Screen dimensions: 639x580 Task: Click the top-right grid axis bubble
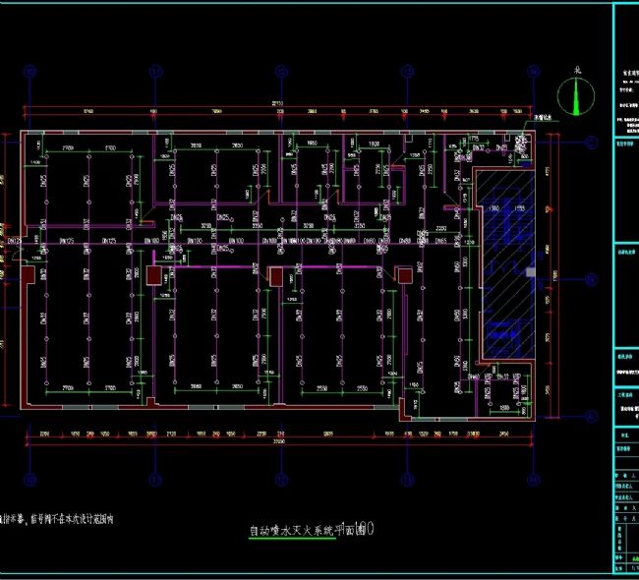pyautogui.click(x=533, y=71)
